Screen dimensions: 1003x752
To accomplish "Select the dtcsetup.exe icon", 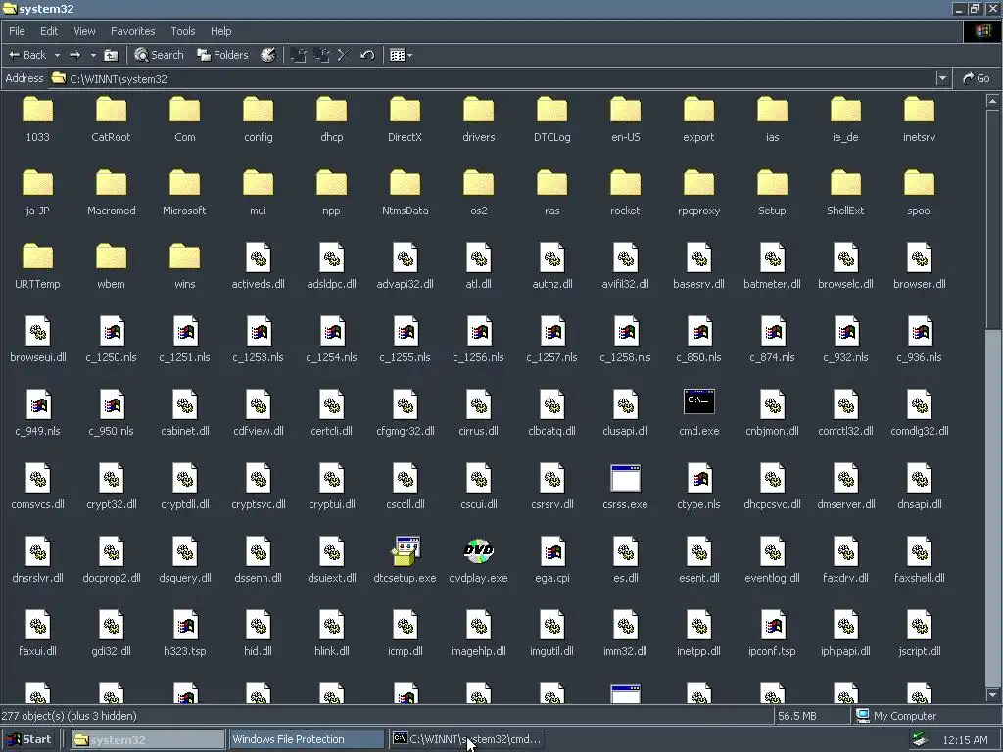I will [405, 550].
